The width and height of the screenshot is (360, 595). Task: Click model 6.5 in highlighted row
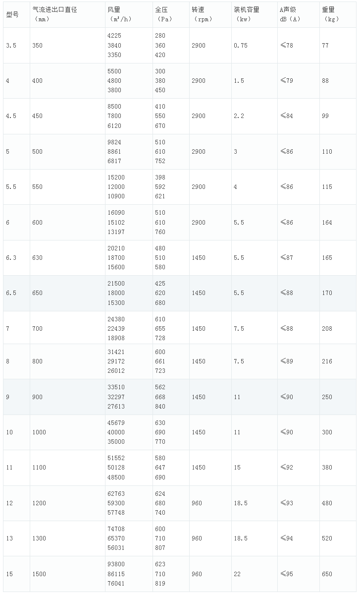click(x=11, y=293)
